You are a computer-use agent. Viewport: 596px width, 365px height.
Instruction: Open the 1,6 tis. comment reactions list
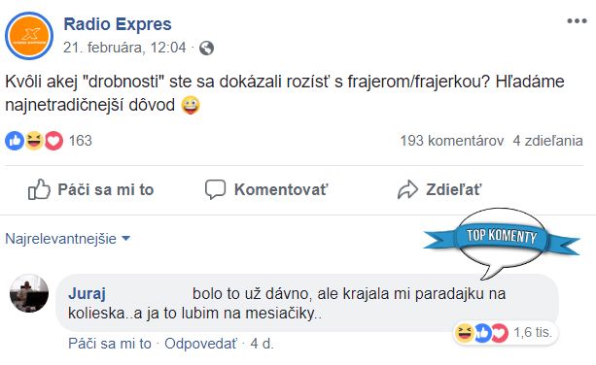[533, 332]
